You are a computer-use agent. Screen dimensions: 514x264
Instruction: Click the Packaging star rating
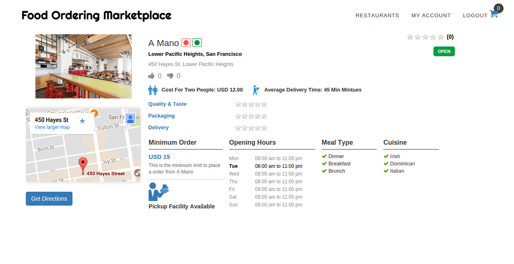251,116
